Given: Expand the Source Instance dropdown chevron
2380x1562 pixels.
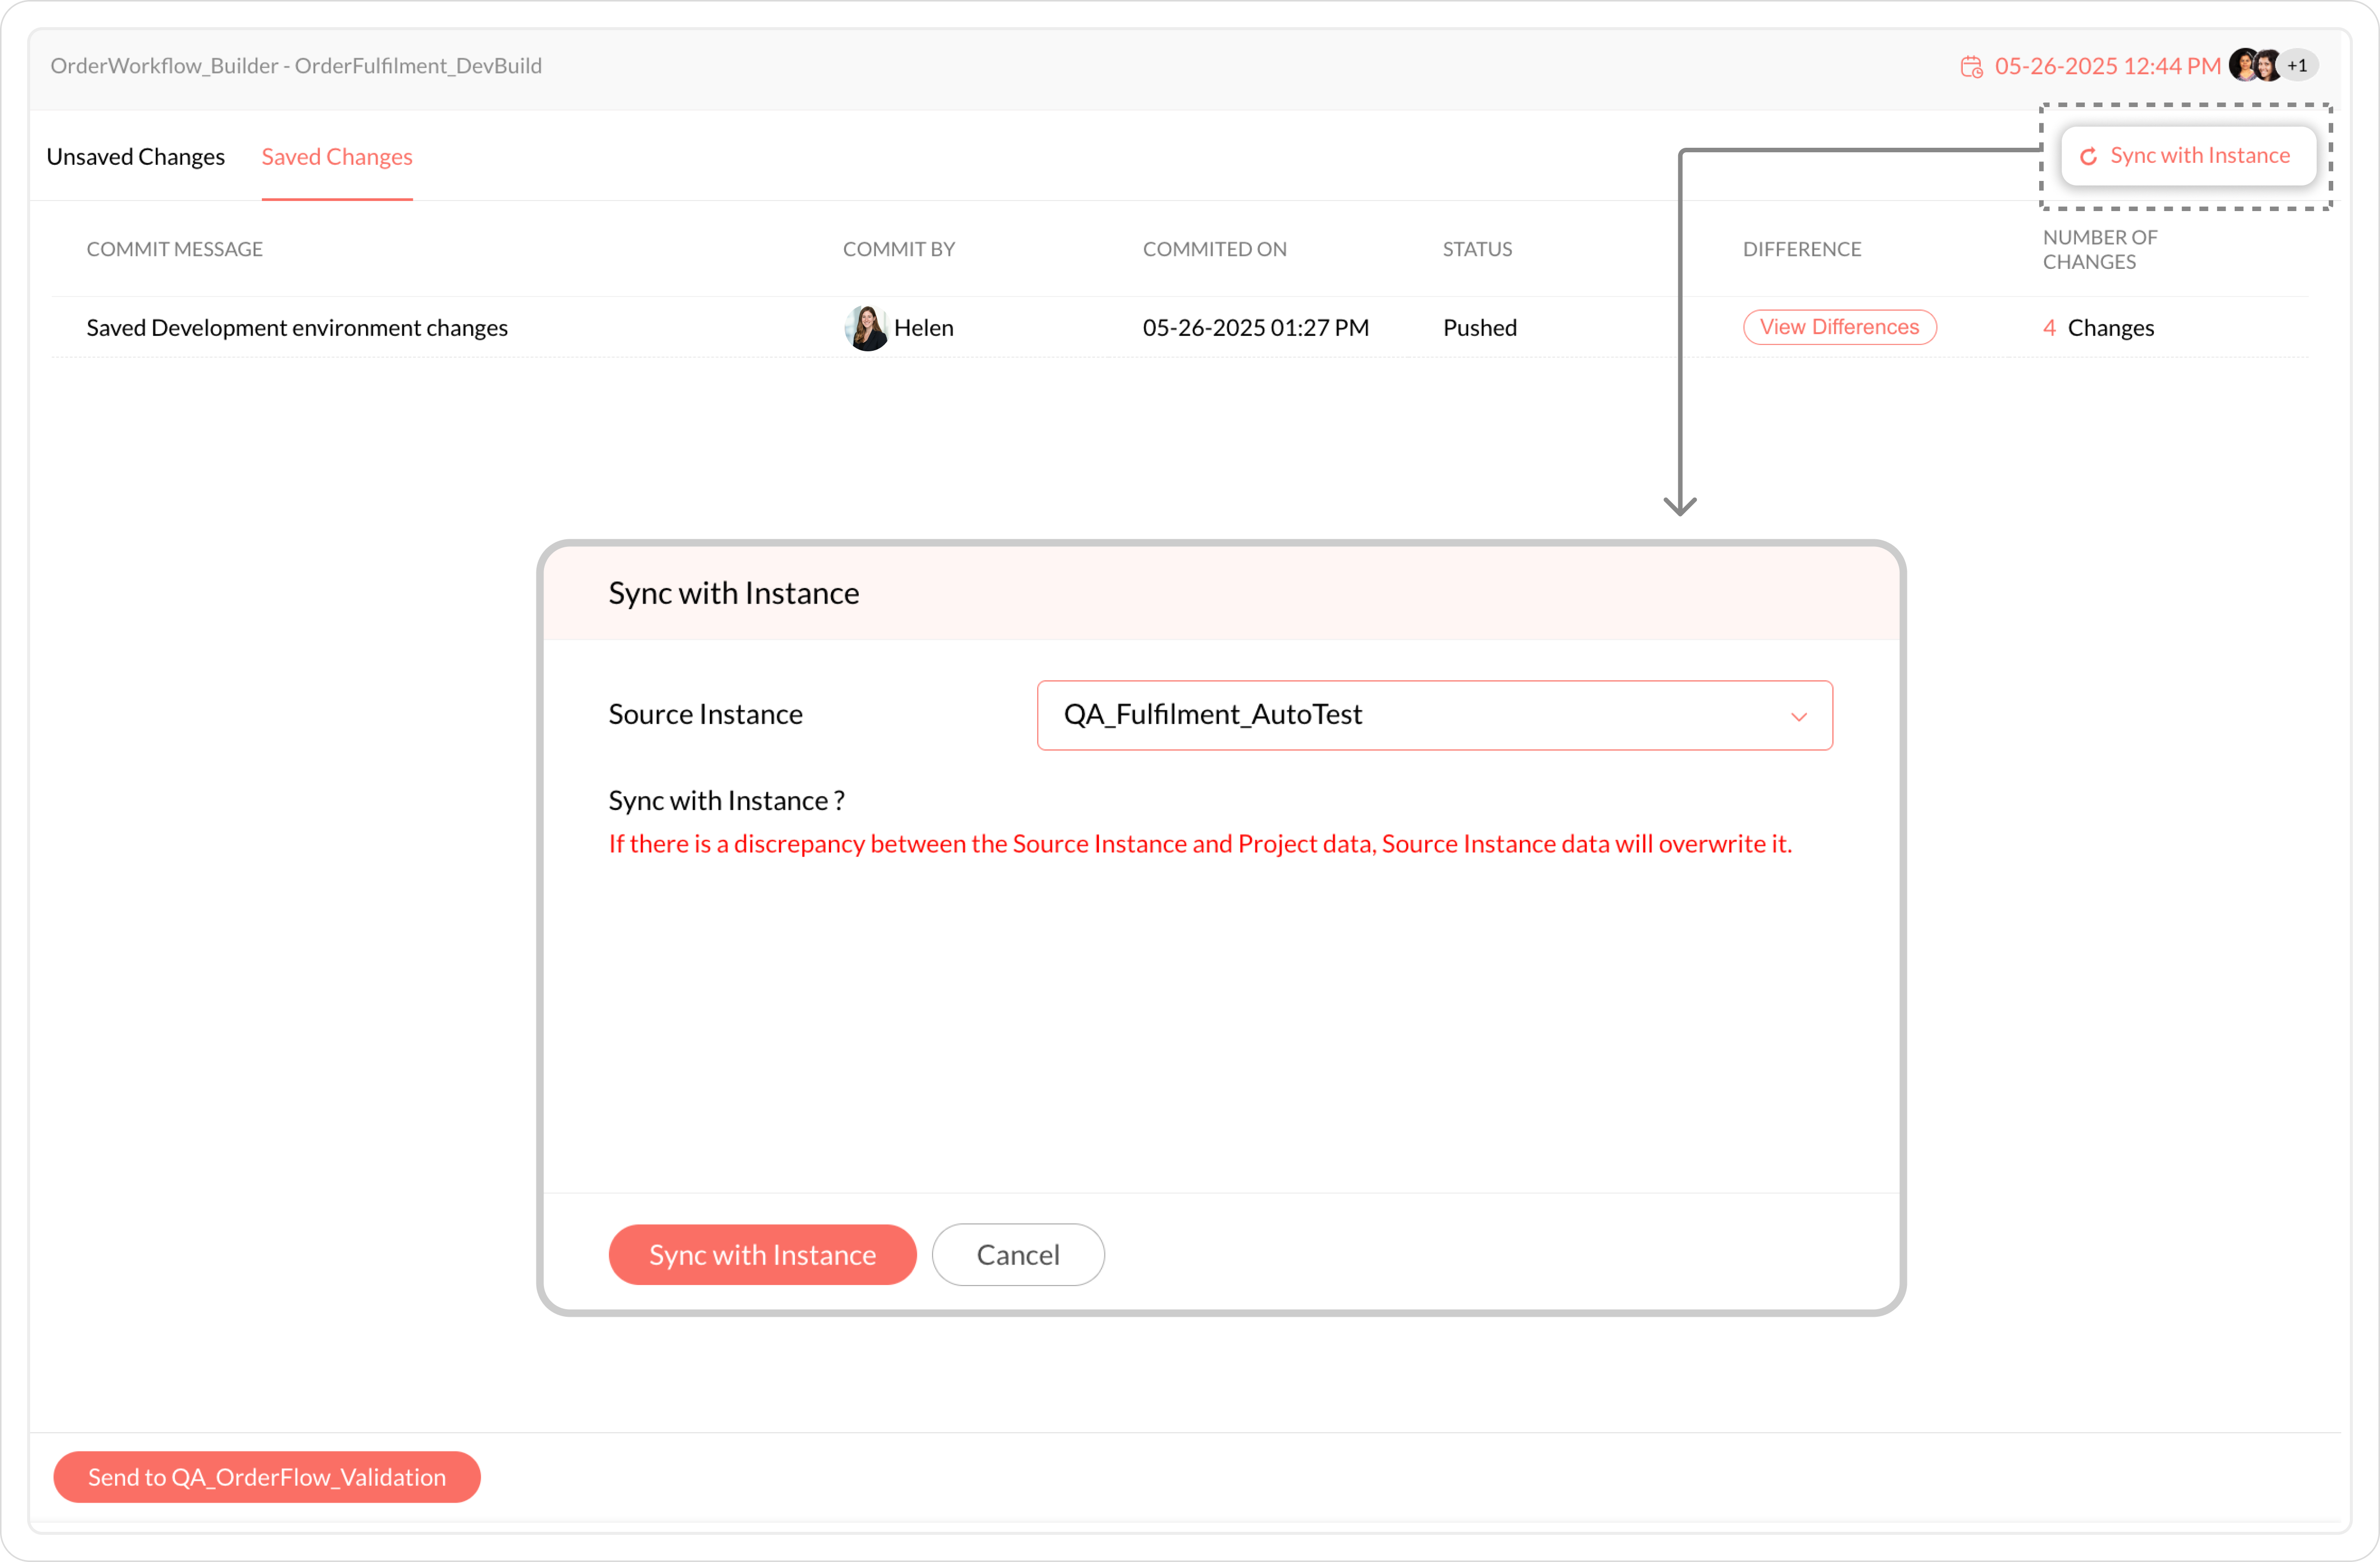Looking at the screenshot, I should [x=1798, y=717].
